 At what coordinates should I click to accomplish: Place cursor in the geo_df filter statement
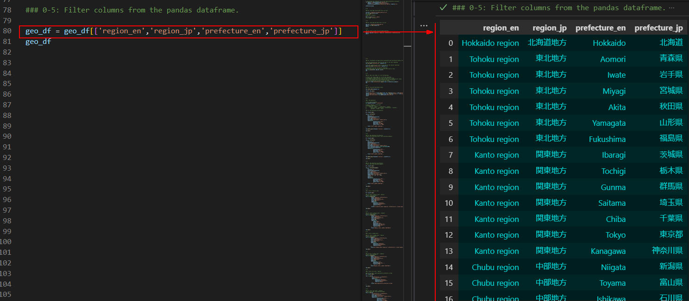click(x=184, y=31)
